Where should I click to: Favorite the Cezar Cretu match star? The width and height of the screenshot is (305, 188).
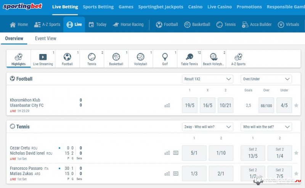pos(296,153)
